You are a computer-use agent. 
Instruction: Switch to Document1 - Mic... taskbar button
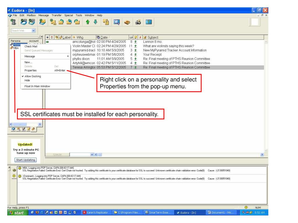[221, 213]
